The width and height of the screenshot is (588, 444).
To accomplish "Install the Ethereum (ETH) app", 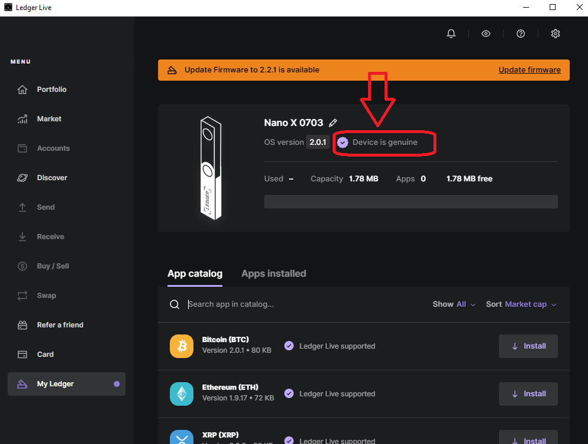I will pyautogui.click(x=528, y=394).
